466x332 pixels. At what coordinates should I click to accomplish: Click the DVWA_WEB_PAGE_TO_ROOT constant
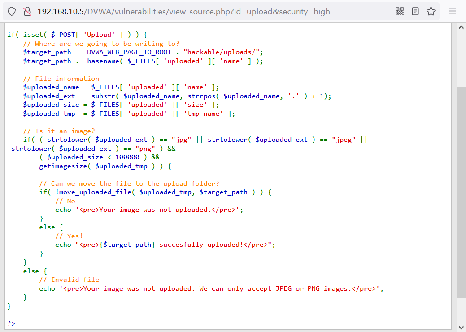(129, 52)
